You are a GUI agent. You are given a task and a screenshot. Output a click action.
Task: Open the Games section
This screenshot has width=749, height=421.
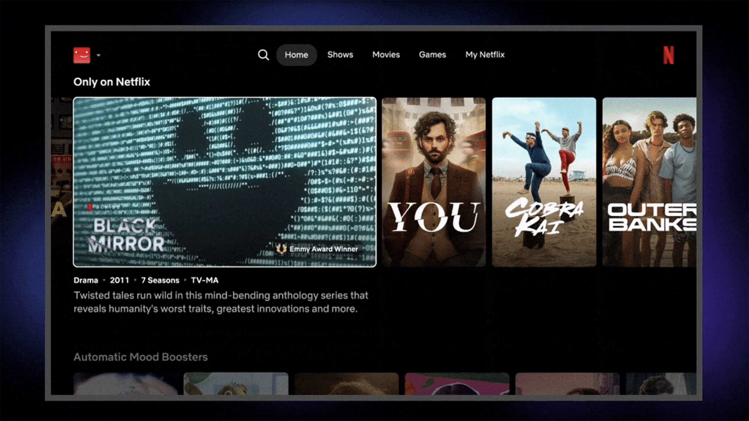tap(432, 55)
